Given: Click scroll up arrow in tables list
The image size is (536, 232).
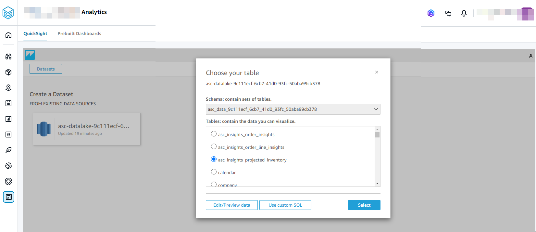Looking at the screenshot, I should [377, 129].
